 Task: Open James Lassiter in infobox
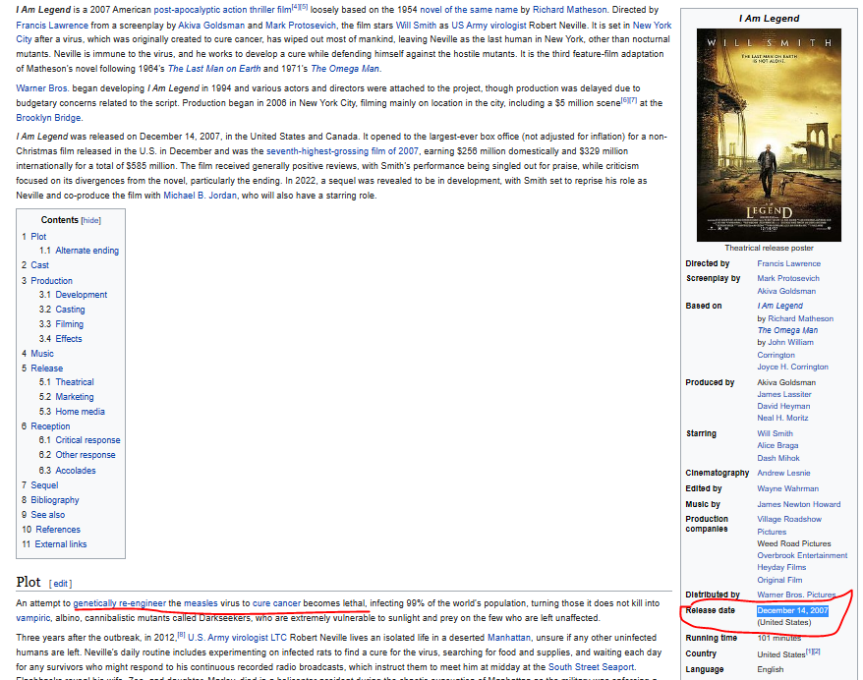pyautogui.click(x=784, y=394)
